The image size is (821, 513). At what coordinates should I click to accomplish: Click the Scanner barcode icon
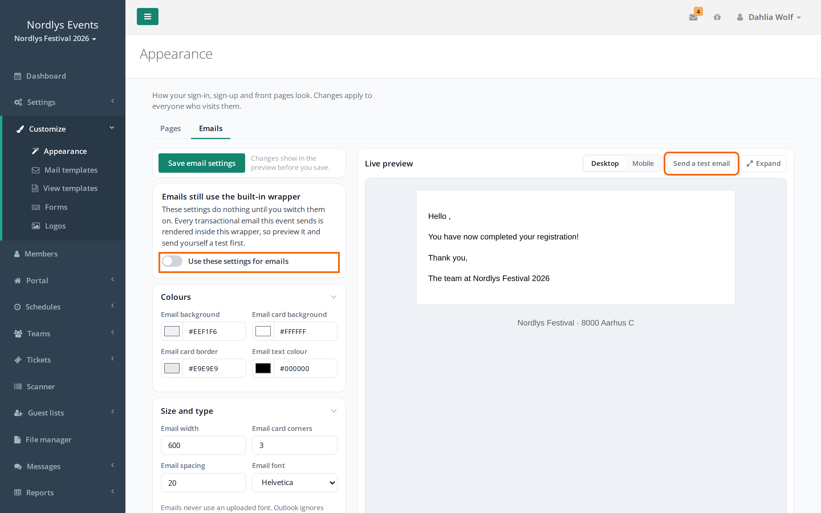tap(18, 386)
